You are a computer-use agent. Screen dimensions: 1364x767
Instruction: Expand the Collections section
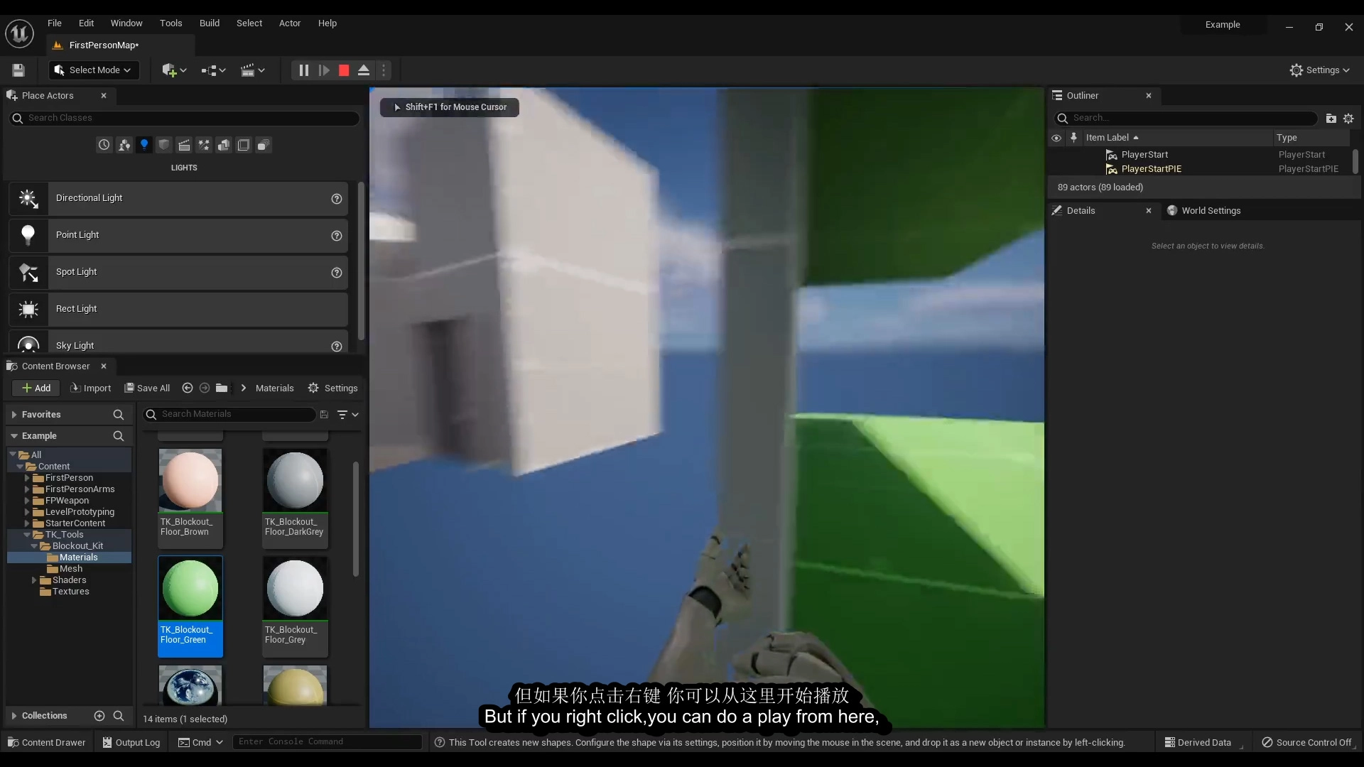pos(13,716)
